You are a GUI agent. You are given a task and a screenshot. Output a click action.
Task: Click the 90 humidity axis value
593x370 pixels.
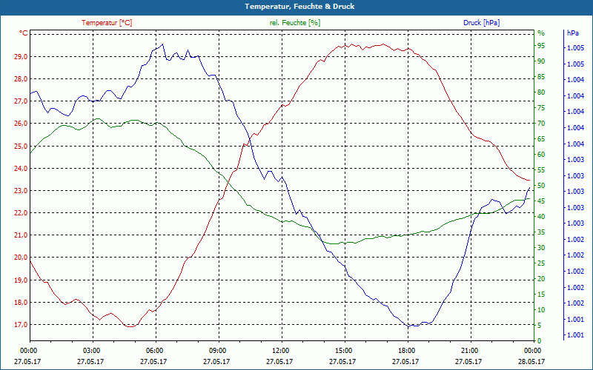pyautogui.click(x=541, y=61)
